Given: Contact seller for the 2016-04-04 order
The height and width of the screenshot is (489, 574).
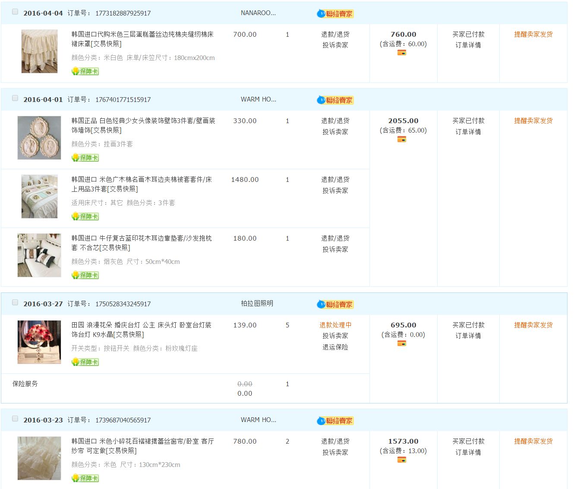Looking at the screenshot, I should tap(335, 14).
